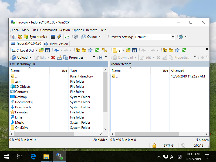Sort local files by Type column
This screenshot has height=162, width=216.
tap(85, 70)
